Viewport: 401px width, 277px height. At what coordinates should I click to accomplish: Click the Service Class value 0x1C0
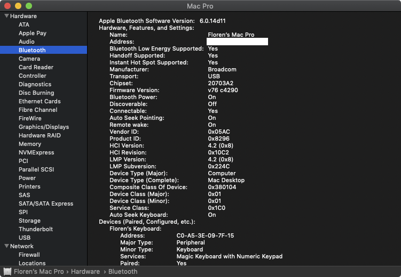217,208
